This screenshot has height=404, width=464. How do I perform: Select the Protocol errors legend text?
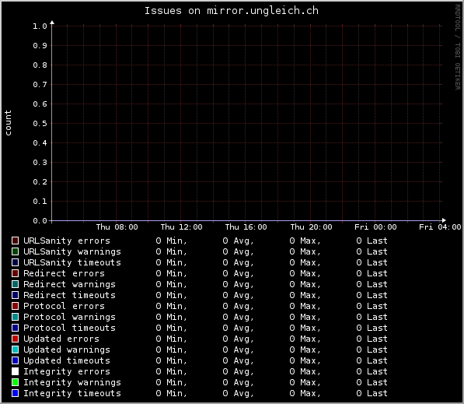[x=64, y=306]
